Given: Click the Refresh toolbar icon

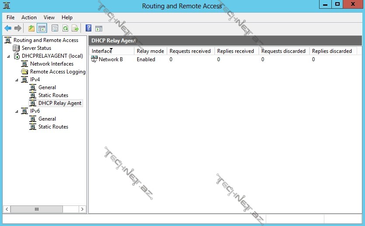Looking at the screenshot, I should [x=65, y=28].
